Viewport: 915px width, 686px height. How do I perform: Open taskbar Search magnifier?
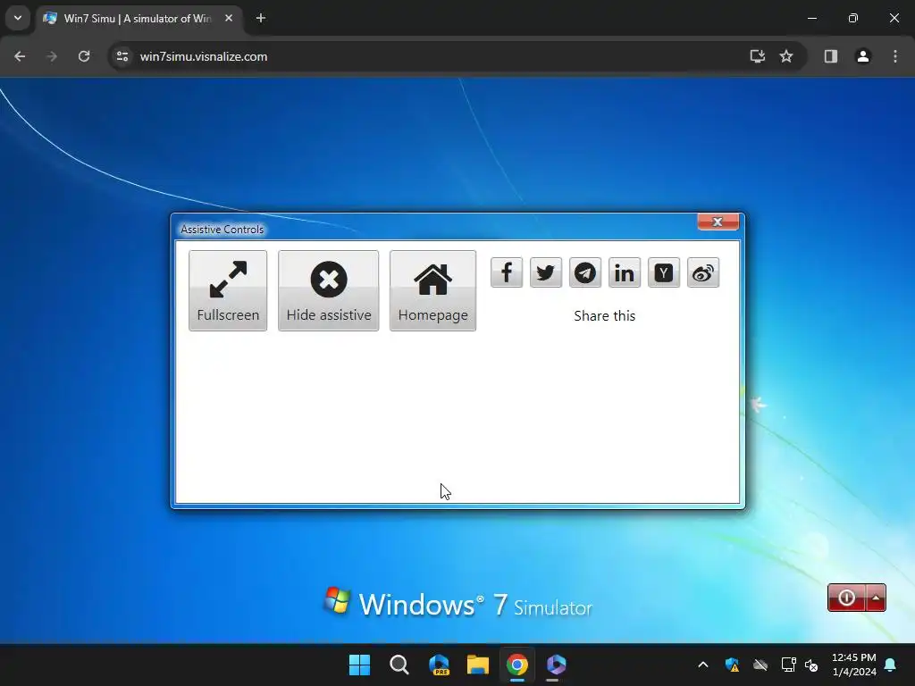click(399, 665)
